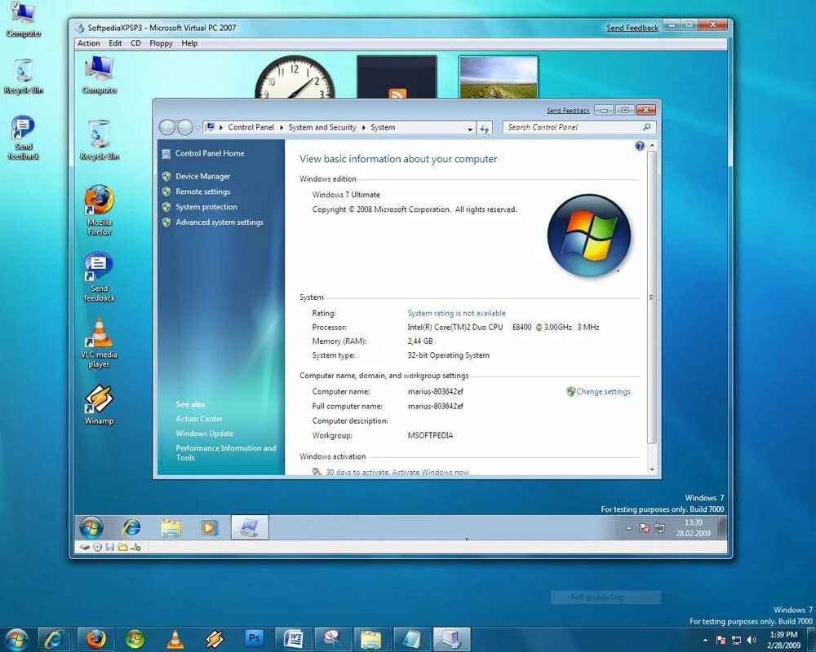816x652 pixels.
Task: Click Activate Windows now link
Action: 430,472
